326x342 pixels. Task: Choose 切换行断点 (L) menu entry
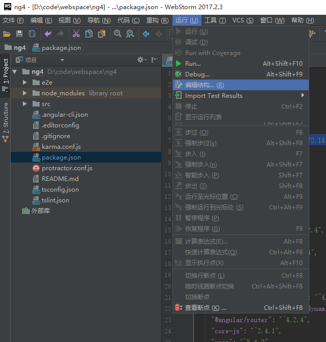pos(241,275)
